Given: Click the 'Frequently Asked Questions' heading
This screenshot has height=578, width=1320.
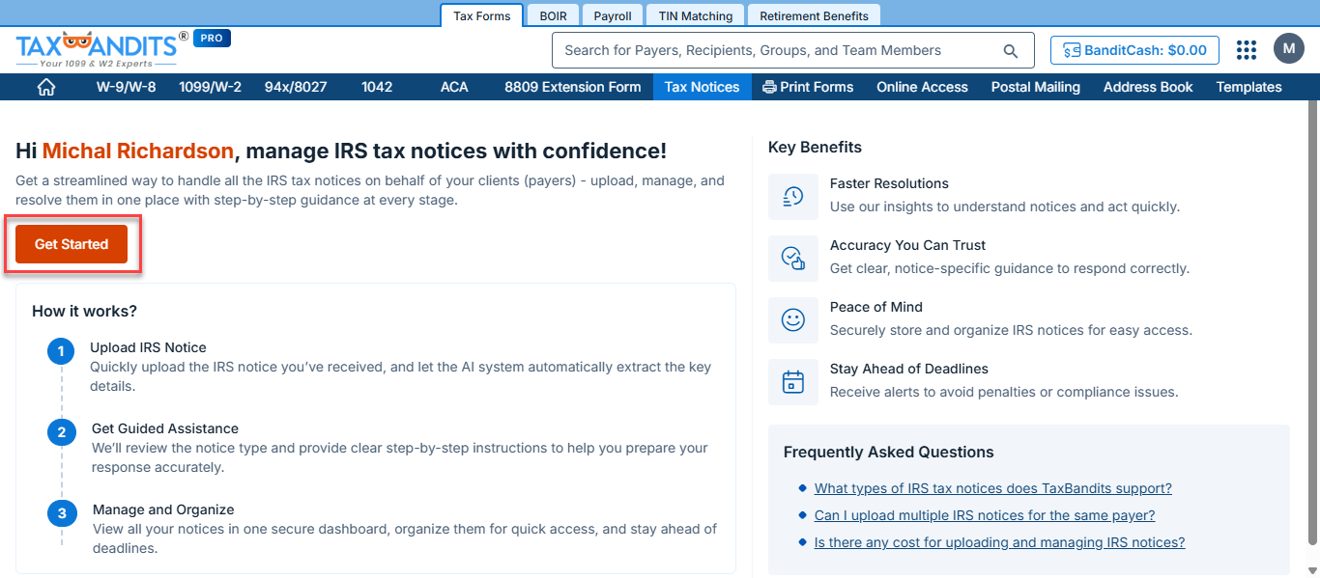Looking at the screenshot, I should click(x=888, y=452).
